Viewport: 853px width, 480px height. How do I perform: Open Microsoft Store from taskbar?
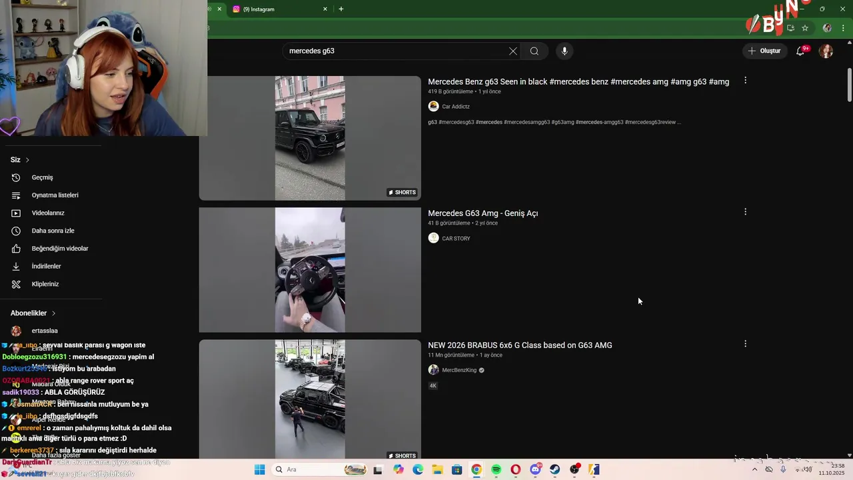(x=456, y=470)
